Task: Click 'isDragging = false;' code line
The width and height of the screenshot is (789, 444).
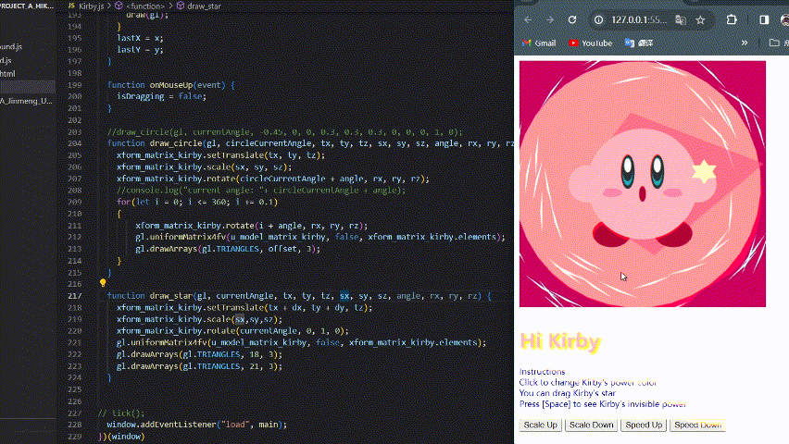Action: coord(161,96)
